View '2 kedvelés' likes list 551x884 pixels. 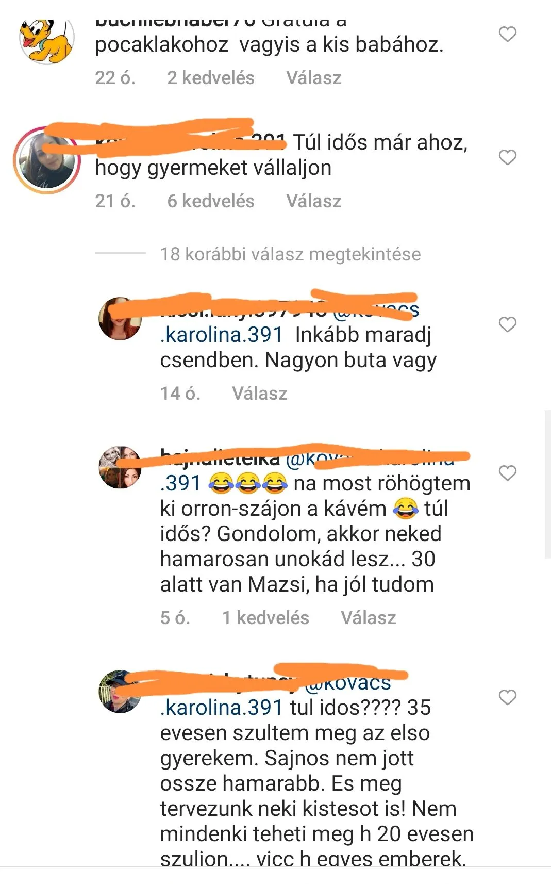point(211,78)
